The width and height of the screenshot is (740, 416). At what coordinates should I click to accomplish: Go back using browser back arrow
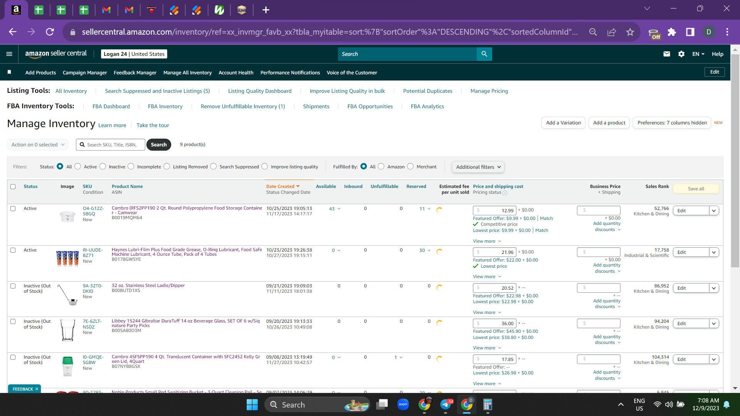tap(13, 32)
